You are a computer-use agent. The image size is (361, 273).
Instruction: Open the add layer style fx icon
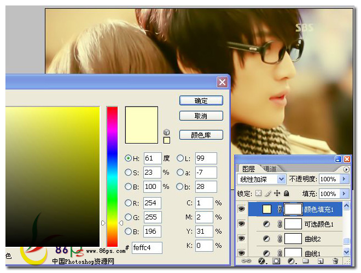pyautogui.click(x=262, y=261)
